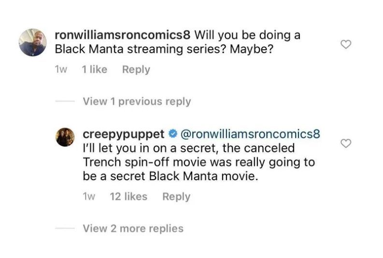
Task: View the 12 likes list
Action: (128, 197)
